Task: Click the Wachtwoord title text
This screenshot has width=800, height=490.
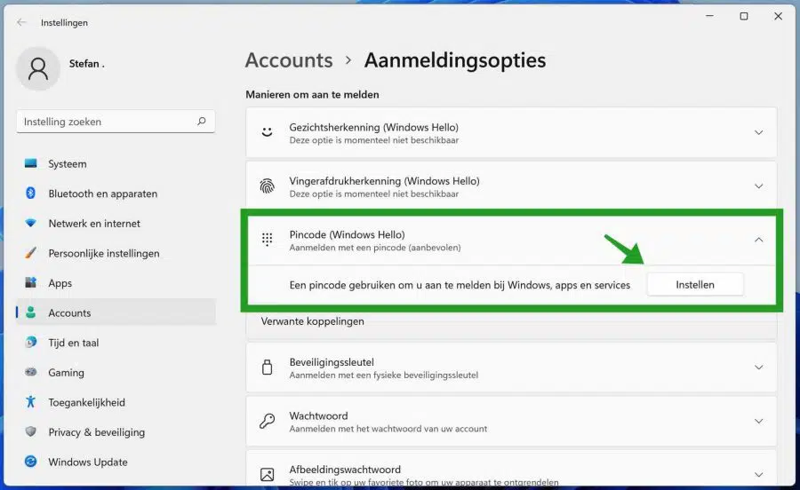Action: tap(318, 415)
